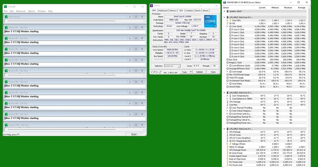Switch to the Bench tab in CPU-Z
This screenshot has height=167, width=318.
(198, 10)
